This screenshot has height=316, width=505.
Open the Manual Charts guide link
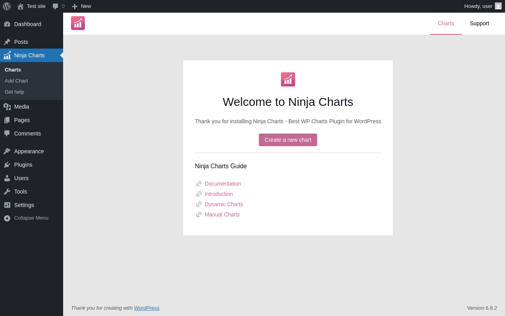coord(222,214)
